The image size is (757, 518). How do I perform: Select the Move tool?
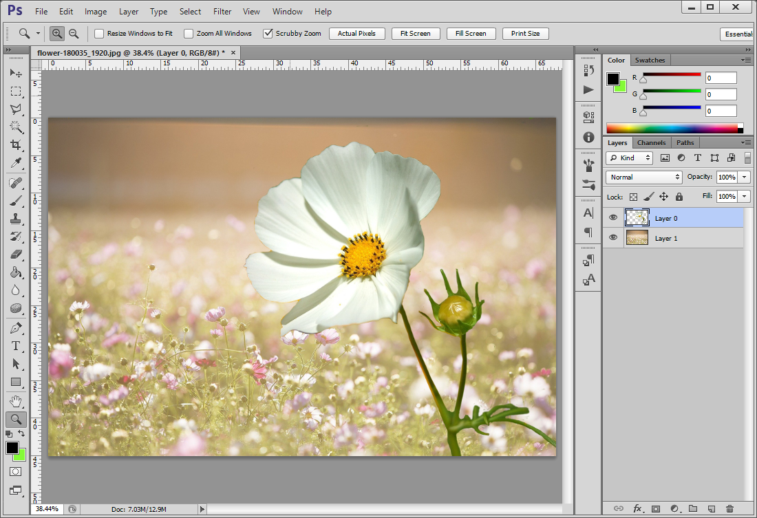click(x=15, y=73)
